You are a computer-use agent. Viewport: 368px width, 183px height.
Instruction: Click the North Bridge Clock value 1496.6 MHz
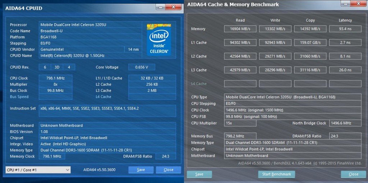click(x=345, y=123)
